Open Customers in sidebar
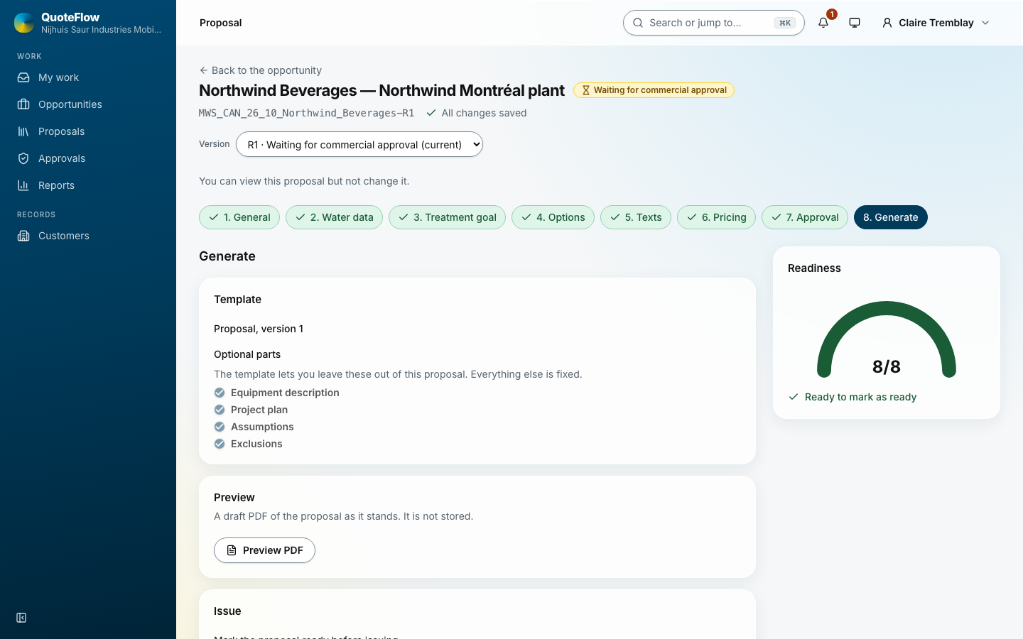This screenshot has height=639, width=1023. click(88, 236)
